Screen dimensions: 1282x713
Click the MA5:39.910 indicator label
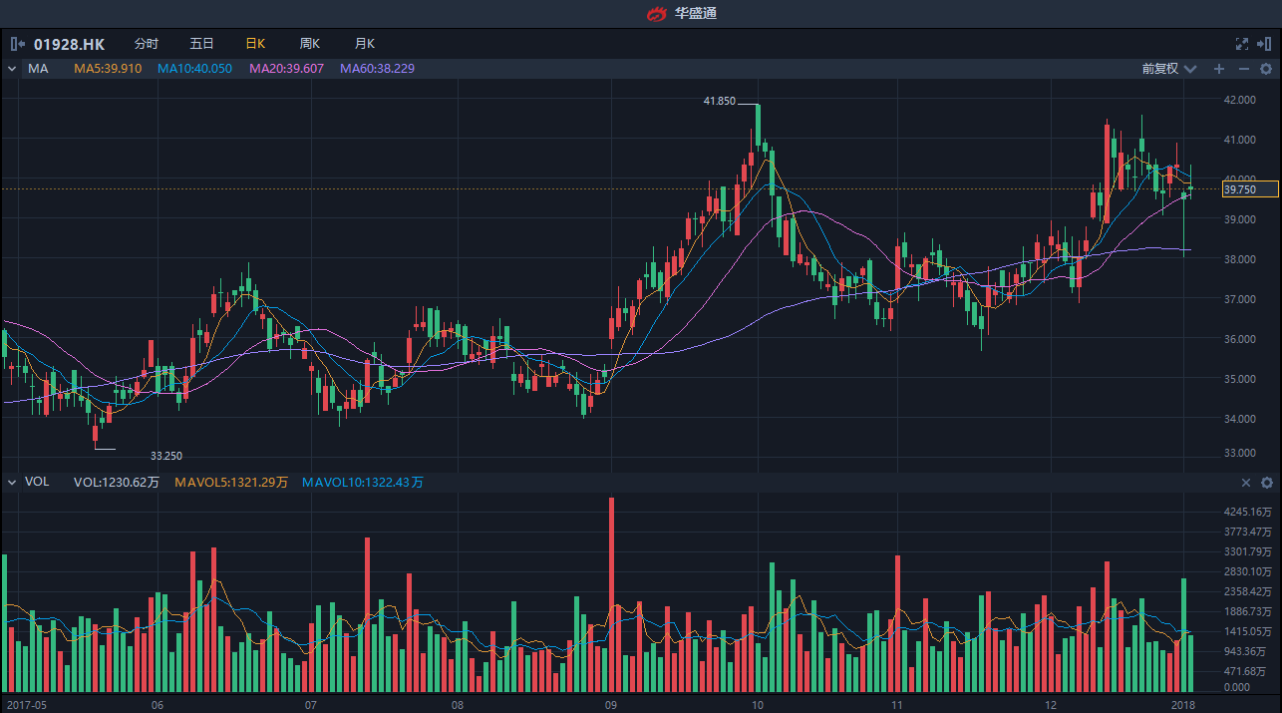pos(108,69)
